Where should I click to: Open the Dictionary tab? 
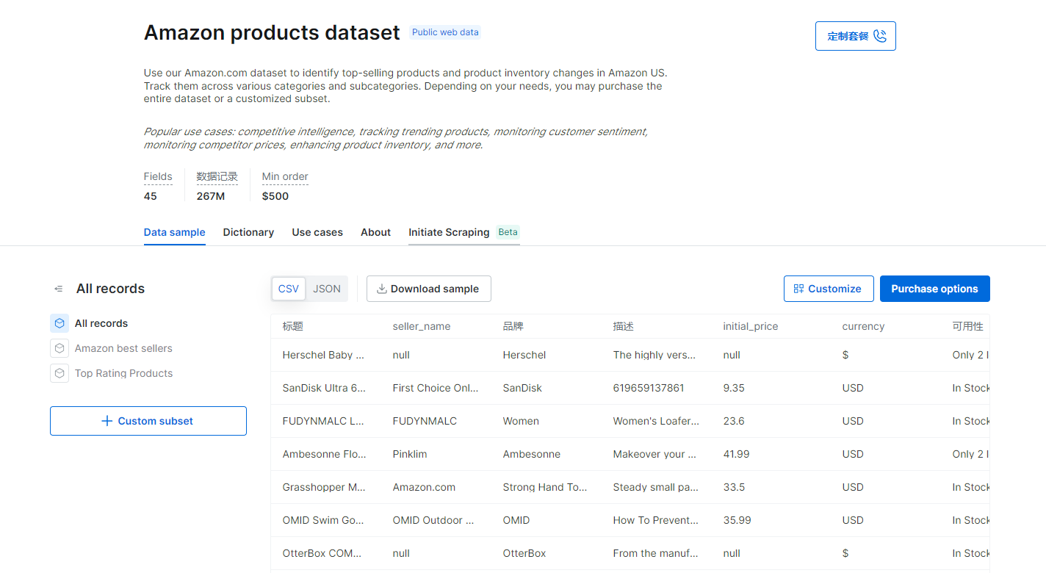(x=248, y=232)
